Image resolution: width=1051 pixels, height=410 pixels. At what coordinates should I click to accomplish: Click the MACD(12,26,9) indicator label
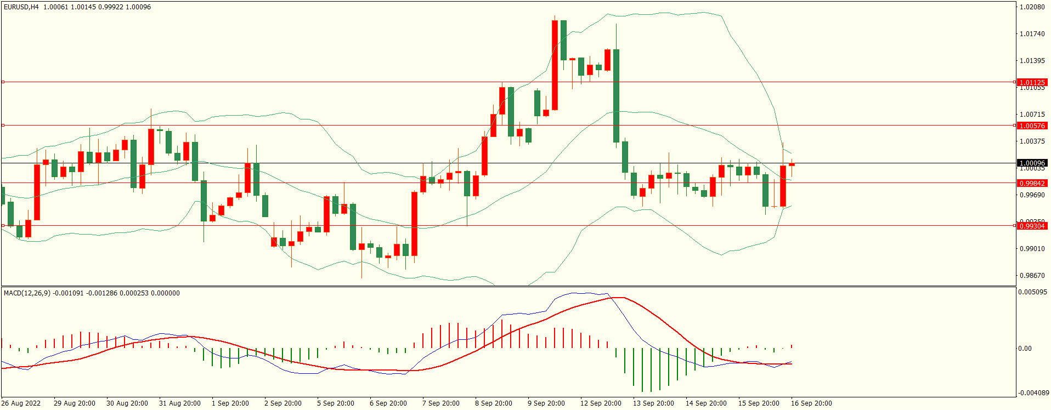pyautogui.click(x=27, y=293)
